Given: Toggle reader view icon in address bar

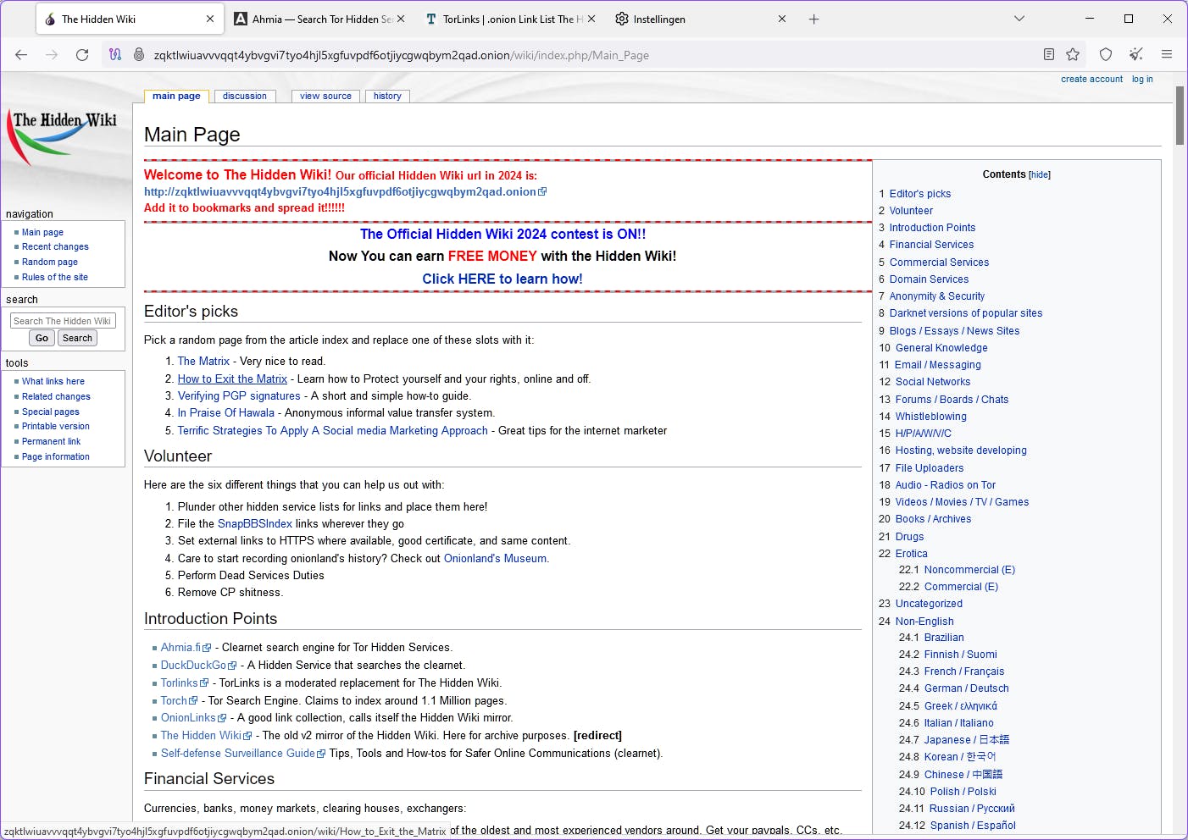Looking at the screenshot, I should pyautogui.click(x=1049, y=55).
